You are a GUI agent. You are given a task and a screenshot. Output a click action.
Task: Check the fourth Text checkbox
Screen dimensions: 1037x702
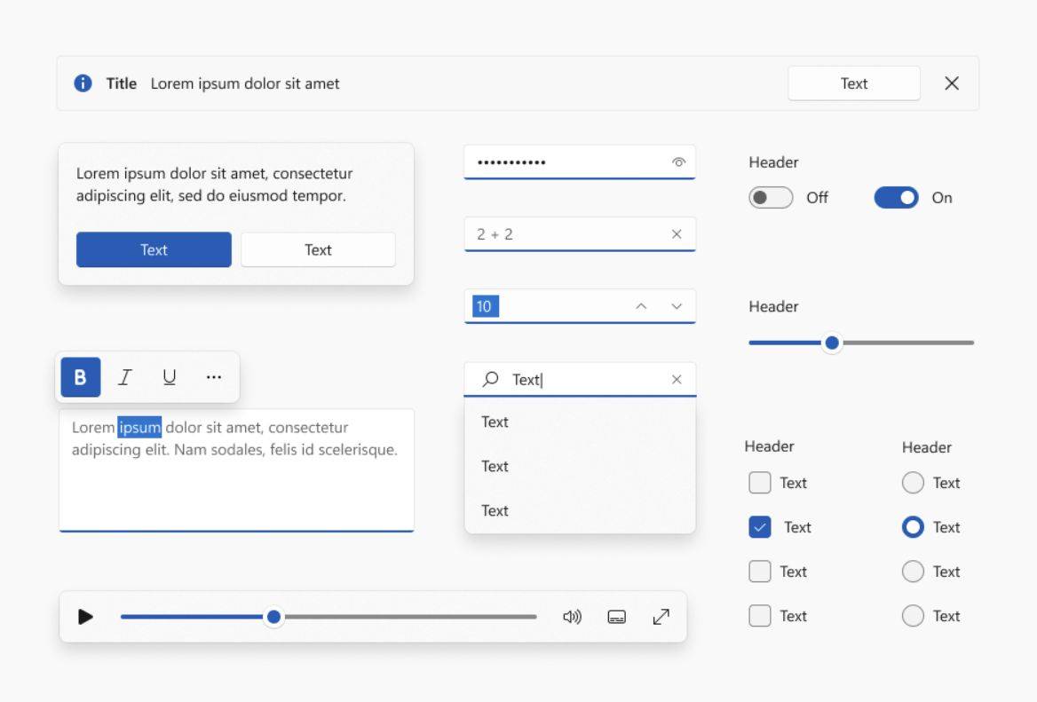[x=760, y=615]
